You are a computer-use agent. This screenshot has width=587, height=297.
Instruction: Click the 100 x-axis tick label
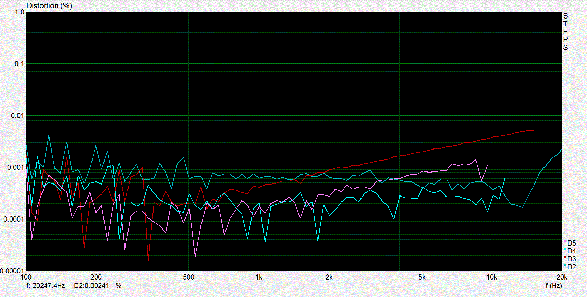click(x=26, y=277)
